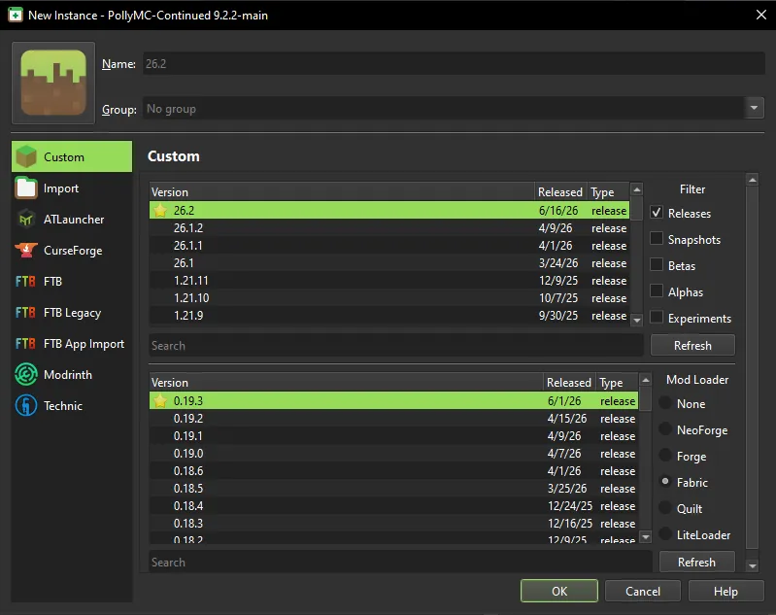
Task: Select Fabric loader version 0.19.2
Action: tap(394, 419)
